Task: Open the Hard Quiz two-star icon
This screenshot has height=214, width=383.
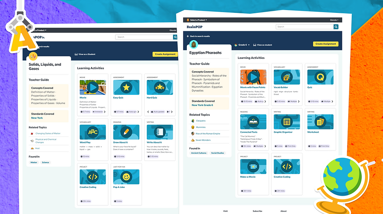Action: click(159, 87)
